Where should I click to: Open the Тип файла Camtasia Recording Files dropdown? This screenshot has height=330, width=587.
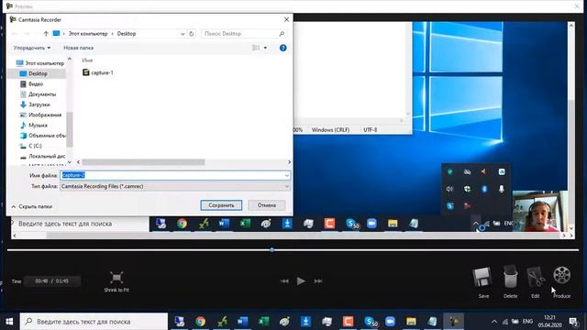click(175, 186)
